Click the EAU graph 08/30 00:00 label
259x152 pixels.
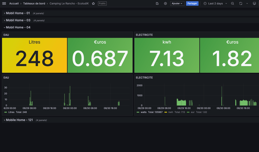[x=70, y=108]
